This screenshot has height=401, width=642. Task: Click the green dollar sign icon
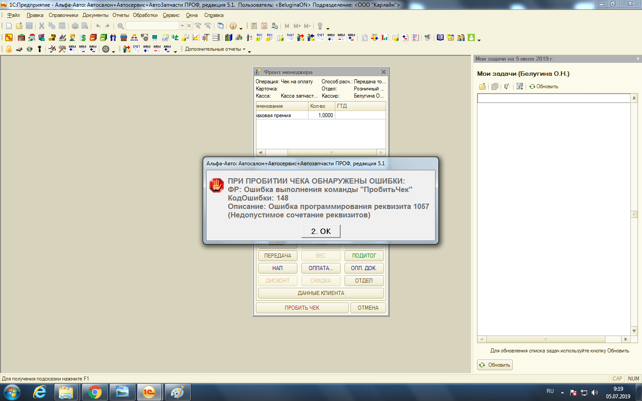[x=83, y=37]
